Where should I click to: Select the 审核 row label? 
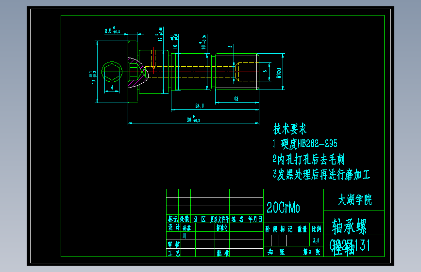[x=174, y=244]
